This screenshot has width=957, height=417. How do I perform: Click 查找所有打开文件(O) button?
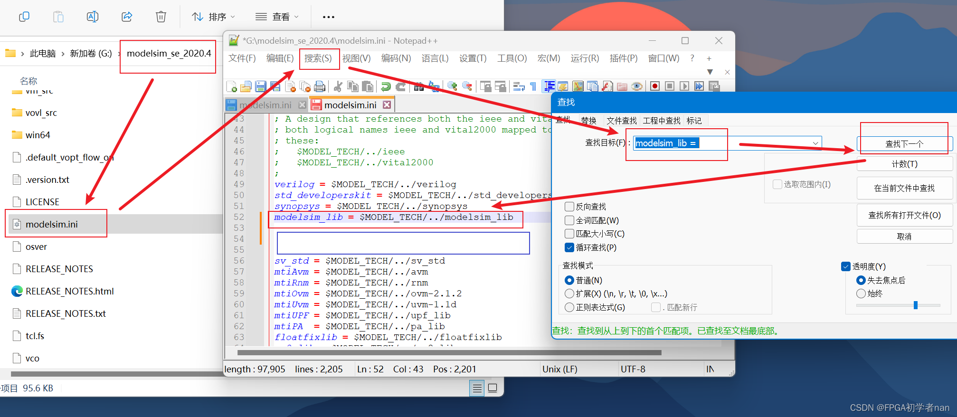click(x=904, y=215)
